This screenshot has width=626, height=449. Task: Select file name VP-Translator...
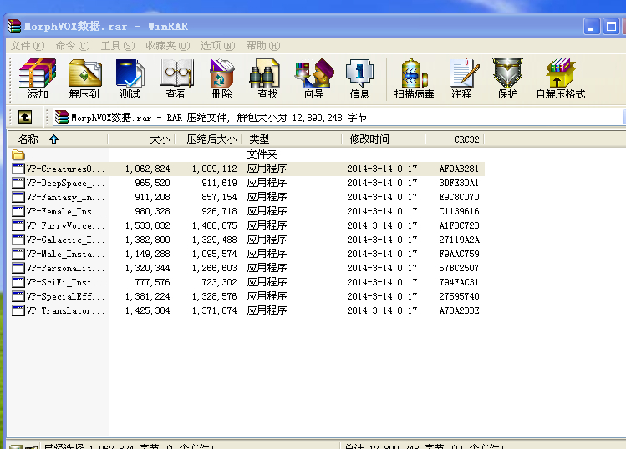coord(65,310)
